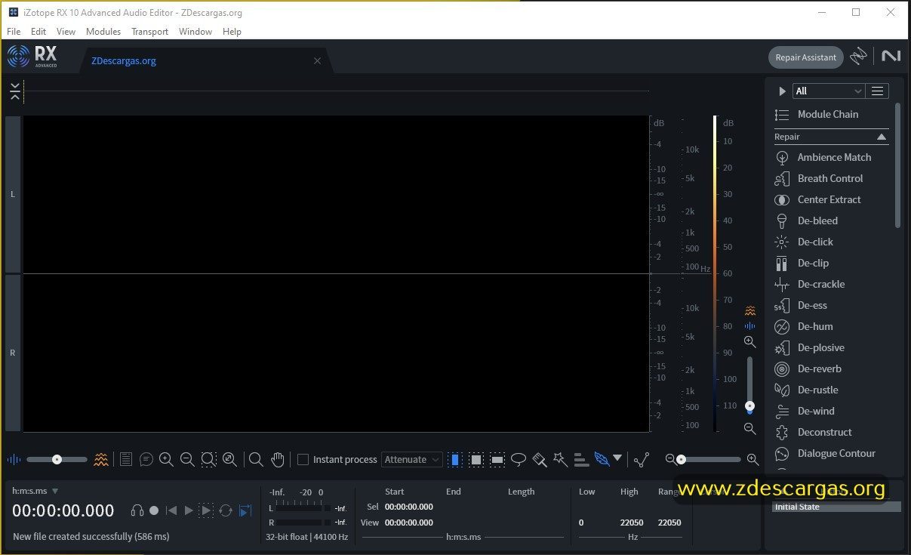Select the Grab hand tool
This screenshot has height=555, width=911.
pyautogui.click(x=278, y=459)
